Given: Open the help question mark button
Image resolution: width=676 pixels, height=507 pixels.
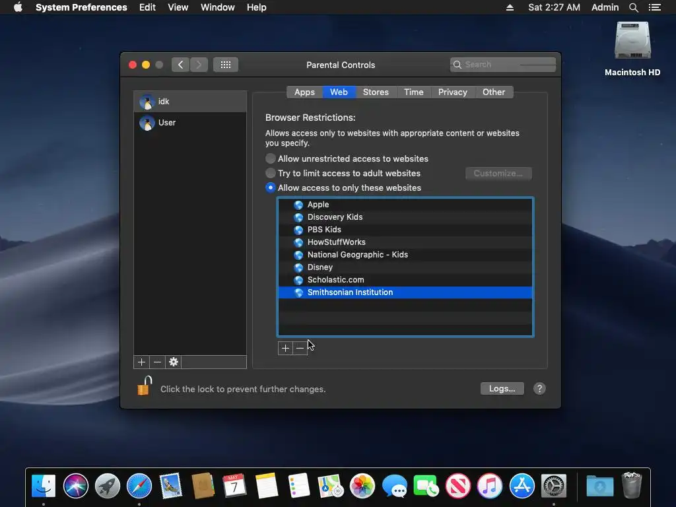Looking at the screenshot, I should (539, 388).
